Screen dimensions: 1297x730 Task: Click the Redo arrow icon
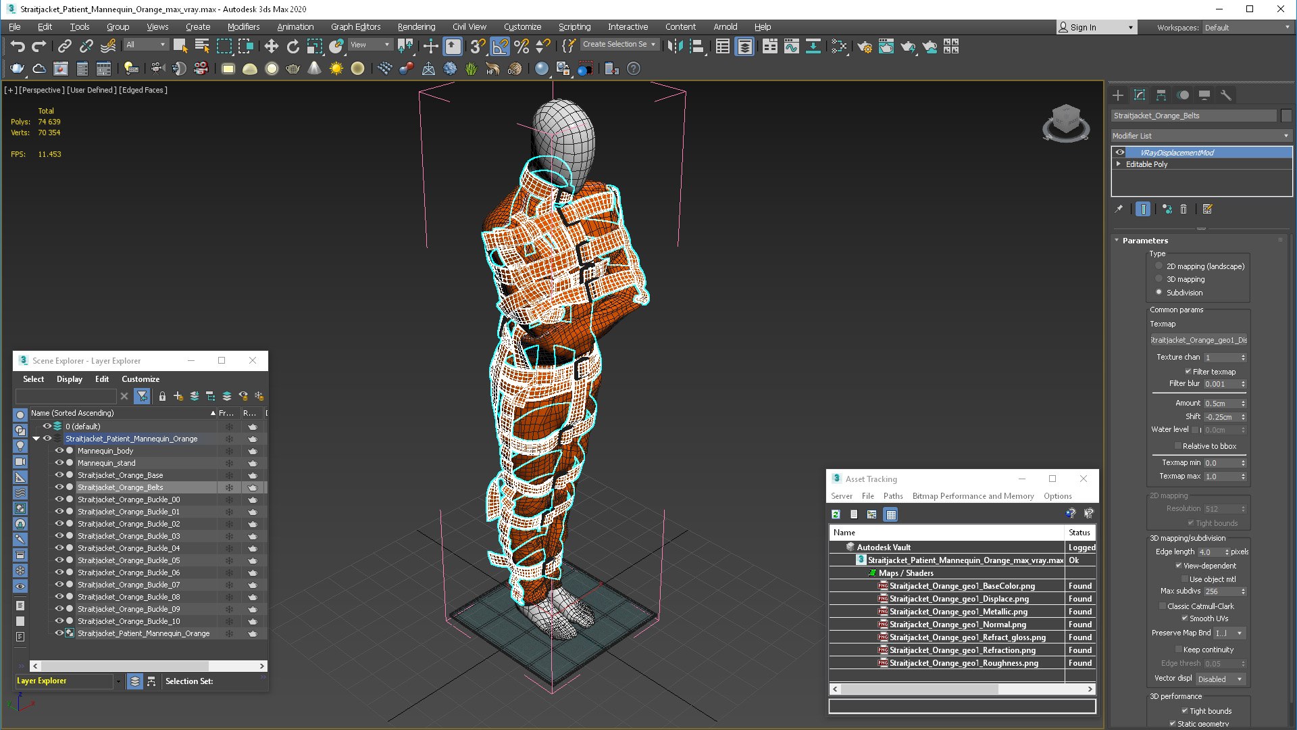click(x=39, y=46)
